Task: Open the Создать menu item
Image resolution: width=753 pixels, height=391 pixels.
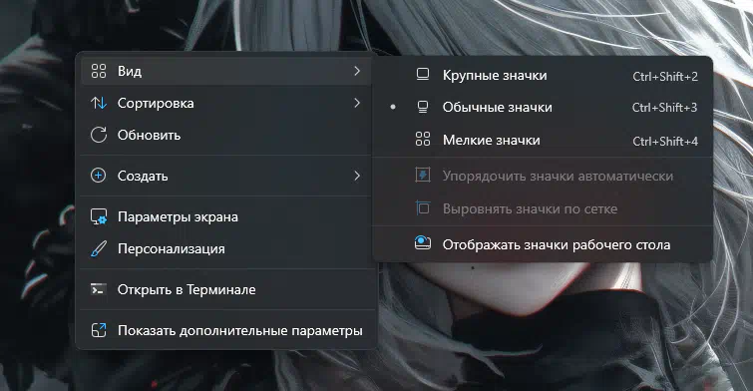Action: point(225,176)
